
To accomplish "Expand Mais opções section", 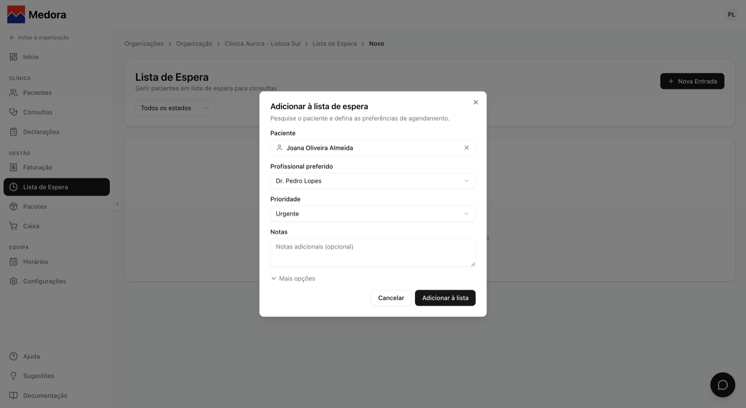I will (x=293, y=278).
